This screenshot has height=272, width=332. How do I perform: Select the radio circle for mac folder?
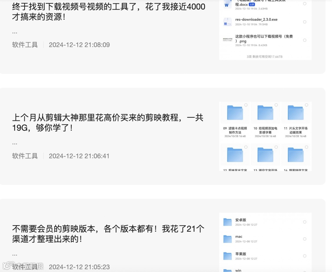[305, 239]
